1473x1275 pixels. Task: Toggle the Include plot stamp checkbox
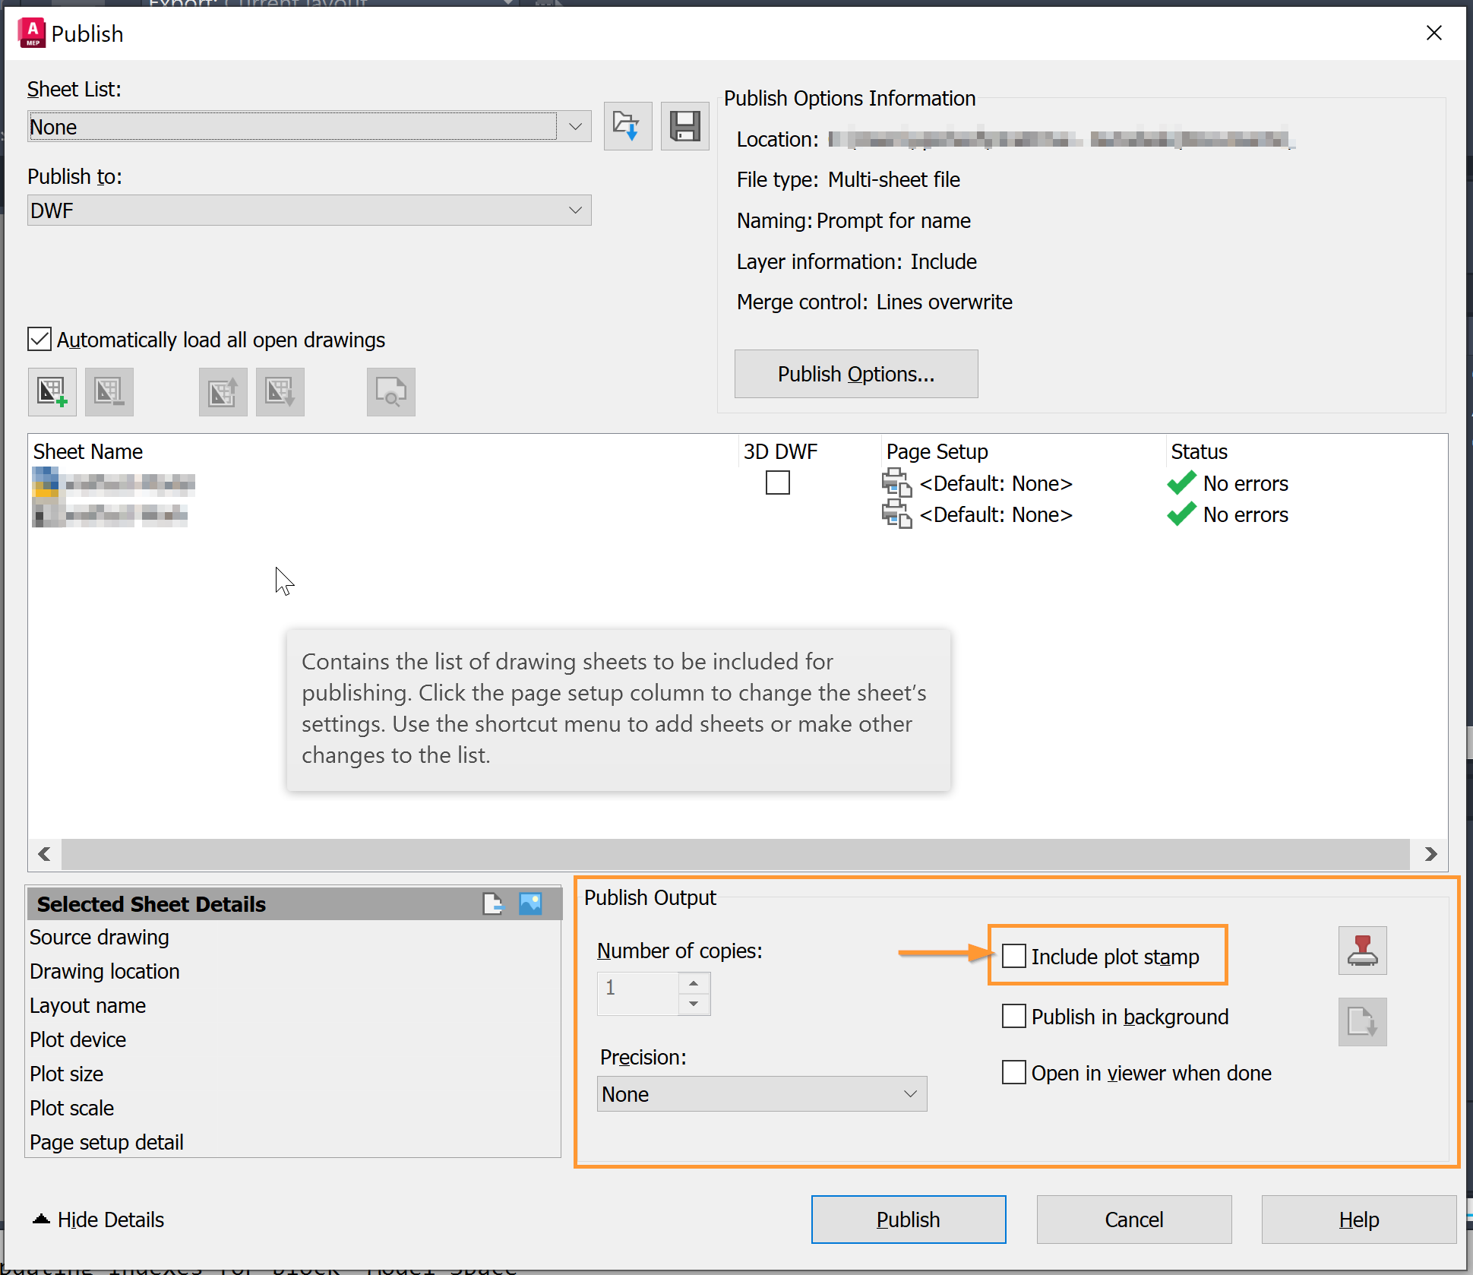(1014, 956)
